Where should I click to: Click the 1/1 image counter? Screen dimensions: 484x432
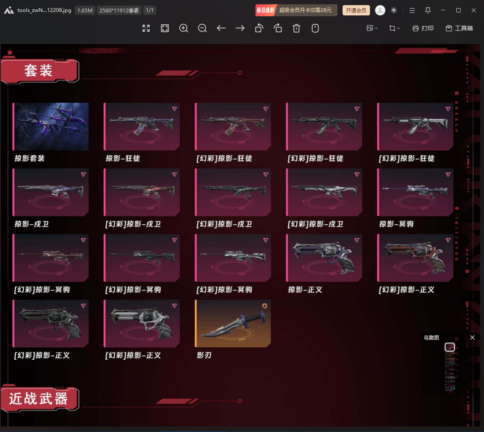[x=150, y=10]
